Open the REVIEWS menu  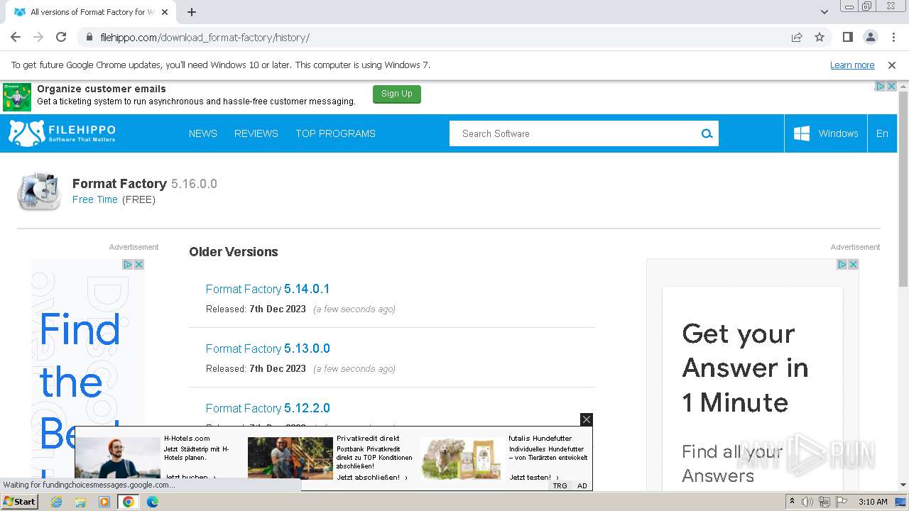click(256, 133)
